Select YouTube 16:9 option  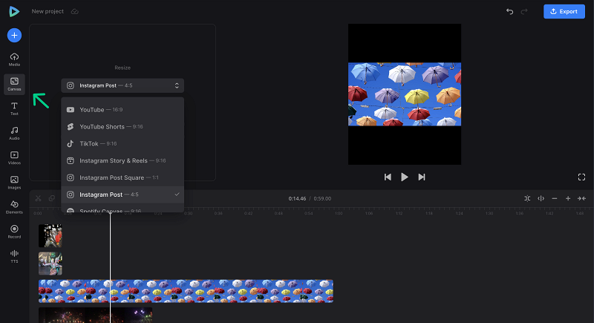(x=123, y=109)
